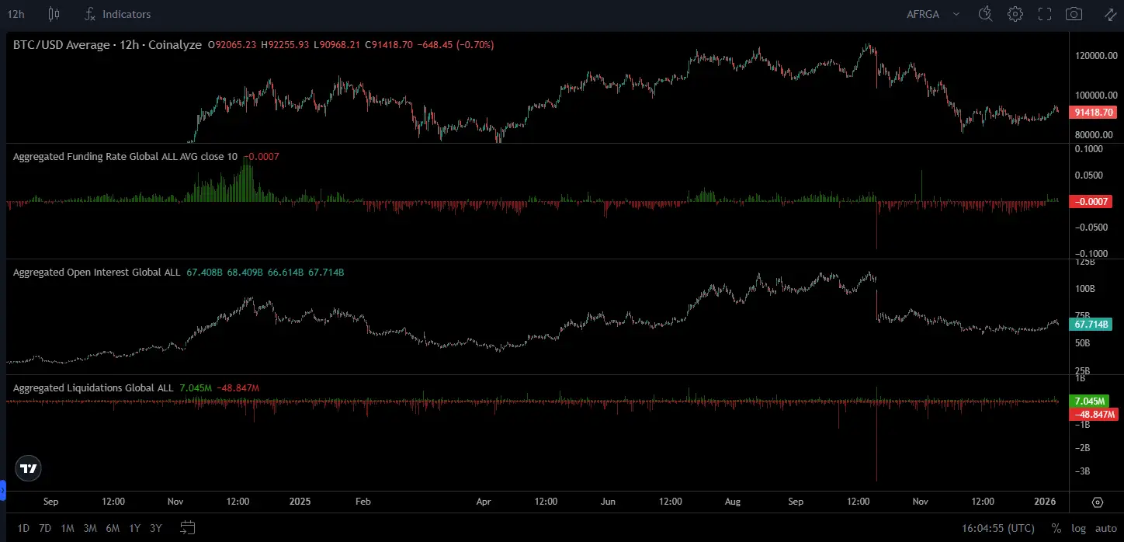Take a chart snapshot with the camera icon
1124x542 pixels.
click(1074, 13)
